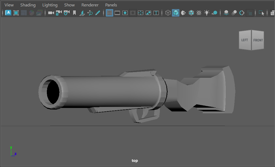Click the select camera icon
Image resolution: width=275 pixels, height=167 pixels.
51,13
